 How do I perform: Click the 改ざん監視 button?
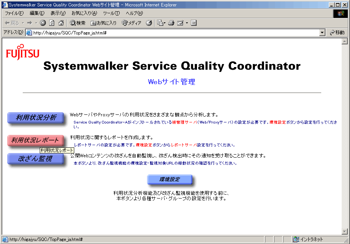35,159
